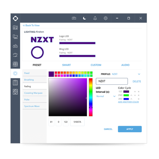Open the gaming controller icon in sidebar
The image size is (159, 159).
coord(15,46)
